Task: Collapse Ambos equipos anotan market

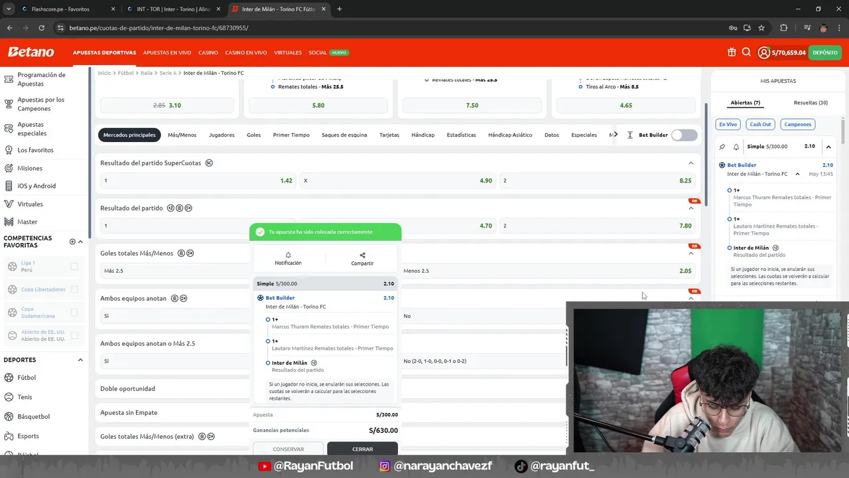Action: click(690, 298)
